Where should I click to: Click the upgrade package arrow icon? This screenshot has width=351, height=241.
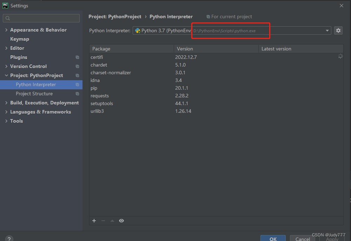112,221
